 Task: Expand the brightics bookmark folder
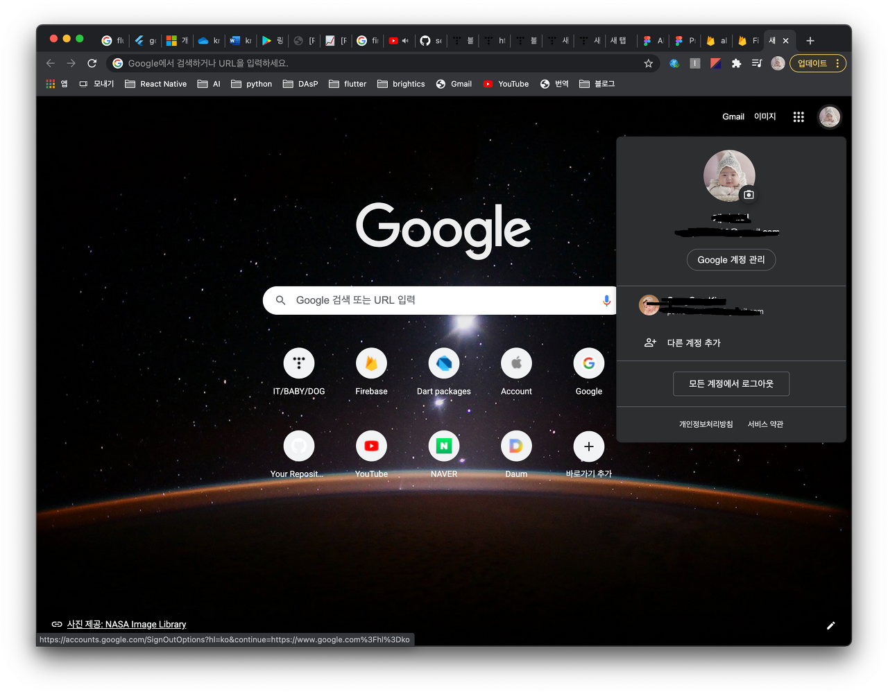[x=401, y=84]
